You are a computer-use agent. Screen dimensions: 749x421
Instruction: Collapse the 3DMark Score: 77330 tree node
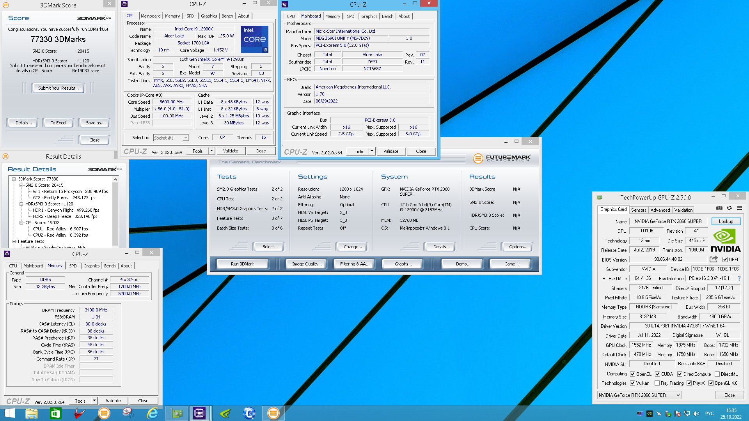(14, 179)
